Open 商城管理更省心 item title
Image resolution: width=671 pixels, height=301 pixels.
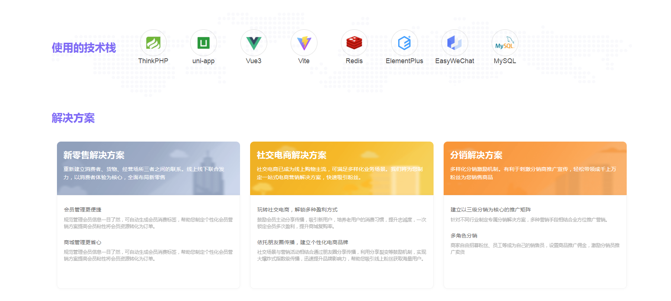(x=83, y=242)
